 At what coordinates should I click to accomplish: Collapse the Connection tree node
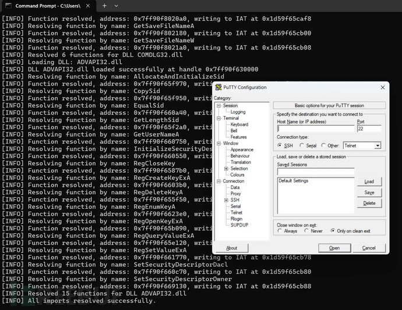218,181
